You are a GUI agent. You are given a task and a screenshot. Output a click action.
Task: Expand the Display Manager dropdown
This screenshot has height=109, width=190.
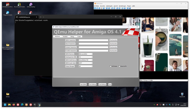[85, 66]
